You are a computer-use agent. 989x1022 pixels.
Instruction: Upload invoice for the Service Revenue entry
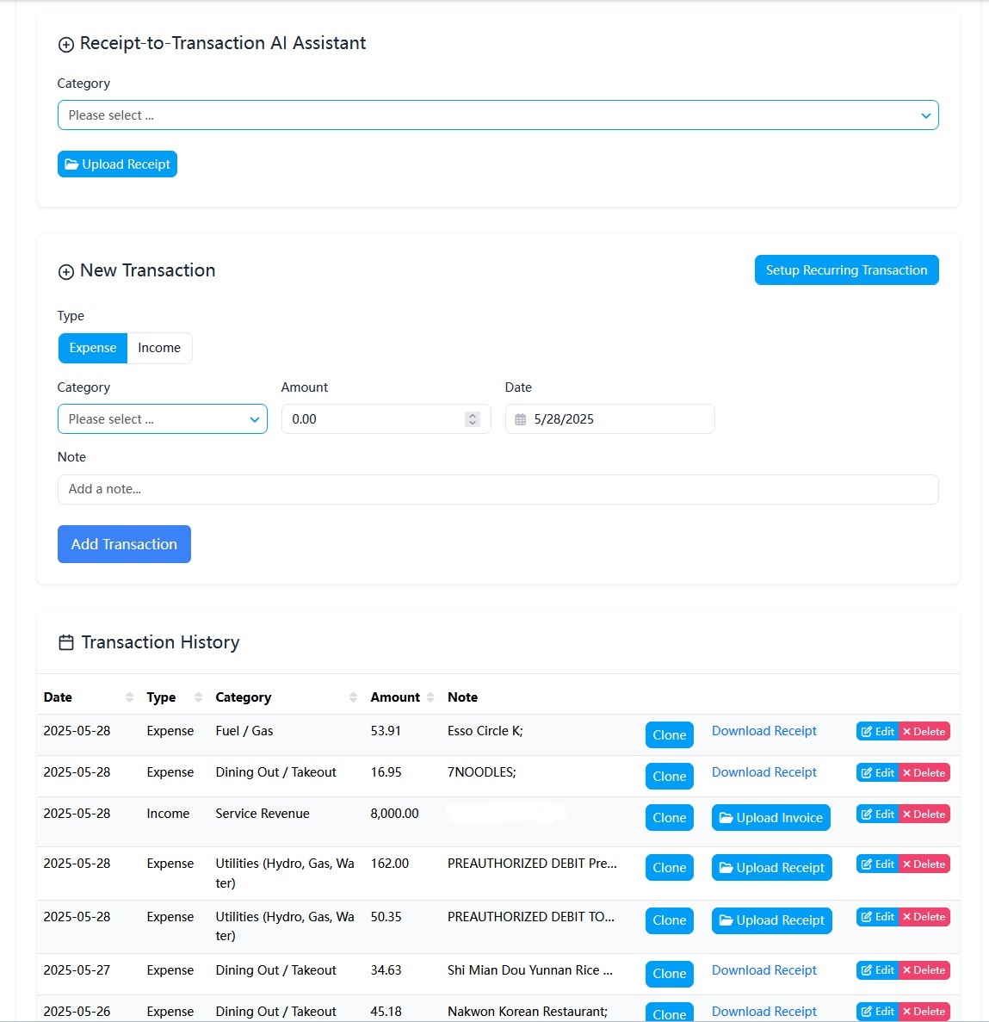(x=770, y=817)
